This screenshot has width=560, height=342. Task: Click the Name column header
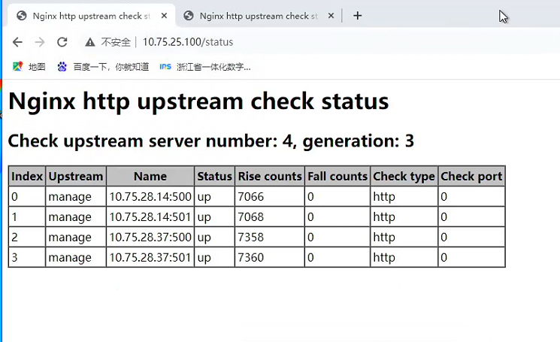[x=150, y=176]
